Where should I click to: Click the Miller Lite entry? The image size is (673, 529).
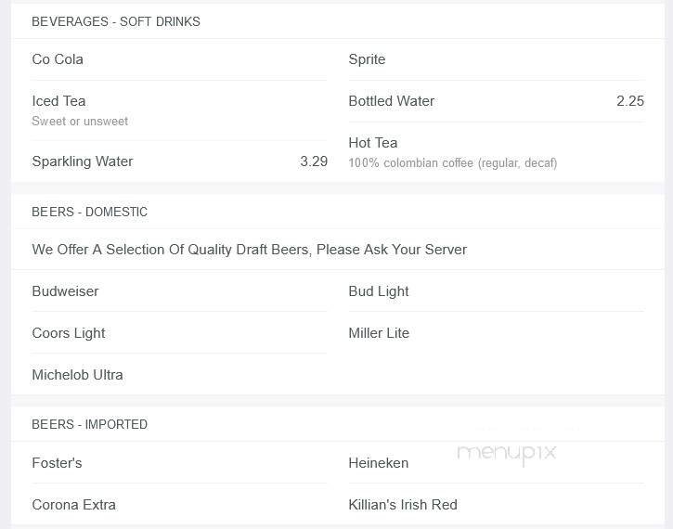379,333
